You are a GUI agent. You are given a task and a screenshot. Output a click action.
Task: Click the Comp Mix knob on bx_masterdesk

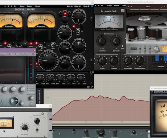point(102,41)
